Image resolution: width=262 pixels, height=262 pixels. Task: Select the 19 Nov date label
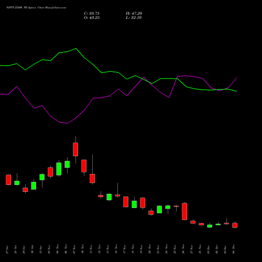coord(141,249)
